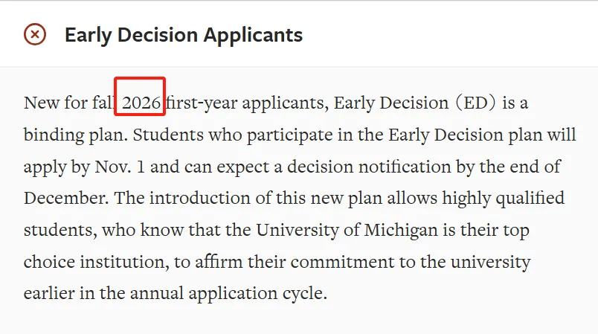Click the word 'Michigan' in the paragraph
Viewport: 598px width, 334px height.
(x=401, y=231)
